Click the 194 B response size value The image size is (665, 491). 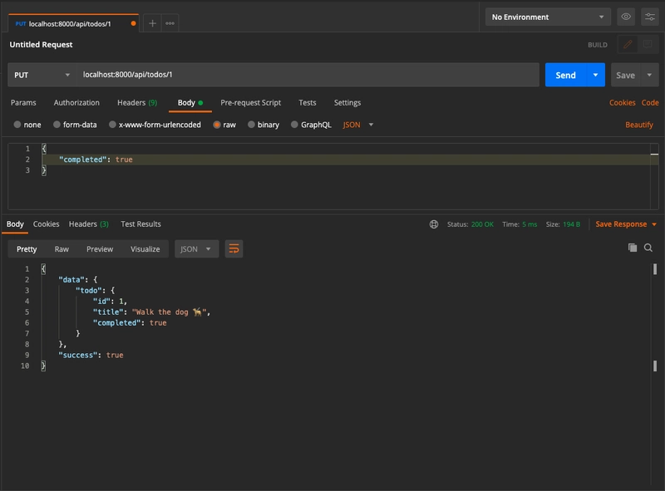click(x=571, y=224)
